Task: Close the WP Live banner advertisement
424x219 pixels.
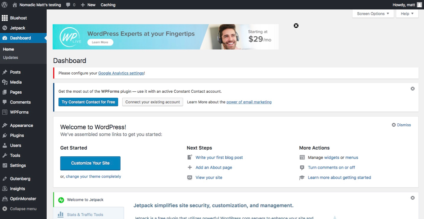Action: point(296,26)
